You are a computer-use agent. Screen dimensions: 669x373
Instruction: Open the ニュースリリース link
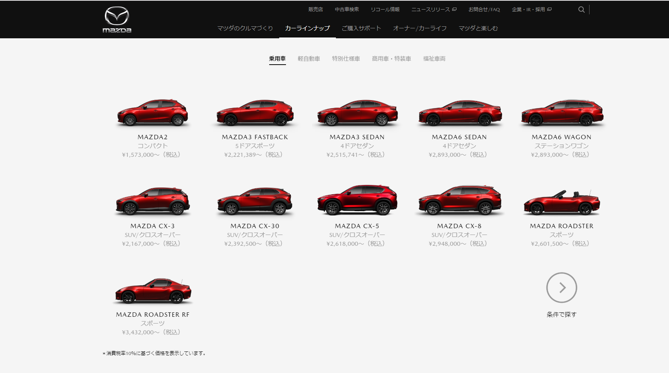pyautogui.click(x=431, y=10)
